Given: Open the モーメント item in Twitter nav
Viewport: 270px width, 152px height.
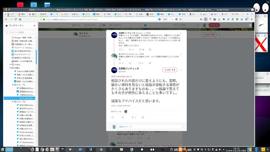Looking at the screenshot, I should click(90, 25).
